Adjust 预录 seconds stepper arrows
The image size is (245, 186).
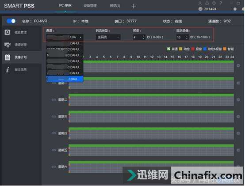[143, 37]
